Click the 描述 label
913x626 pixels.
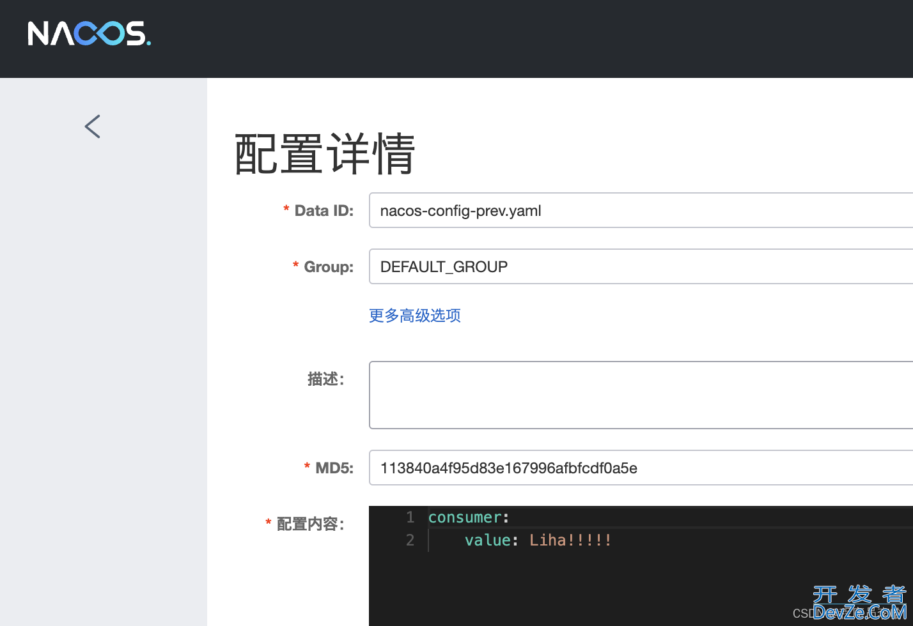pyautogui.click(x=325, y=379)
